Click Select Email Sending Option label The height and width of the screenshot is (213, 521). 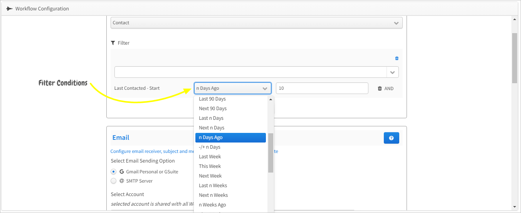pos(143,161)
